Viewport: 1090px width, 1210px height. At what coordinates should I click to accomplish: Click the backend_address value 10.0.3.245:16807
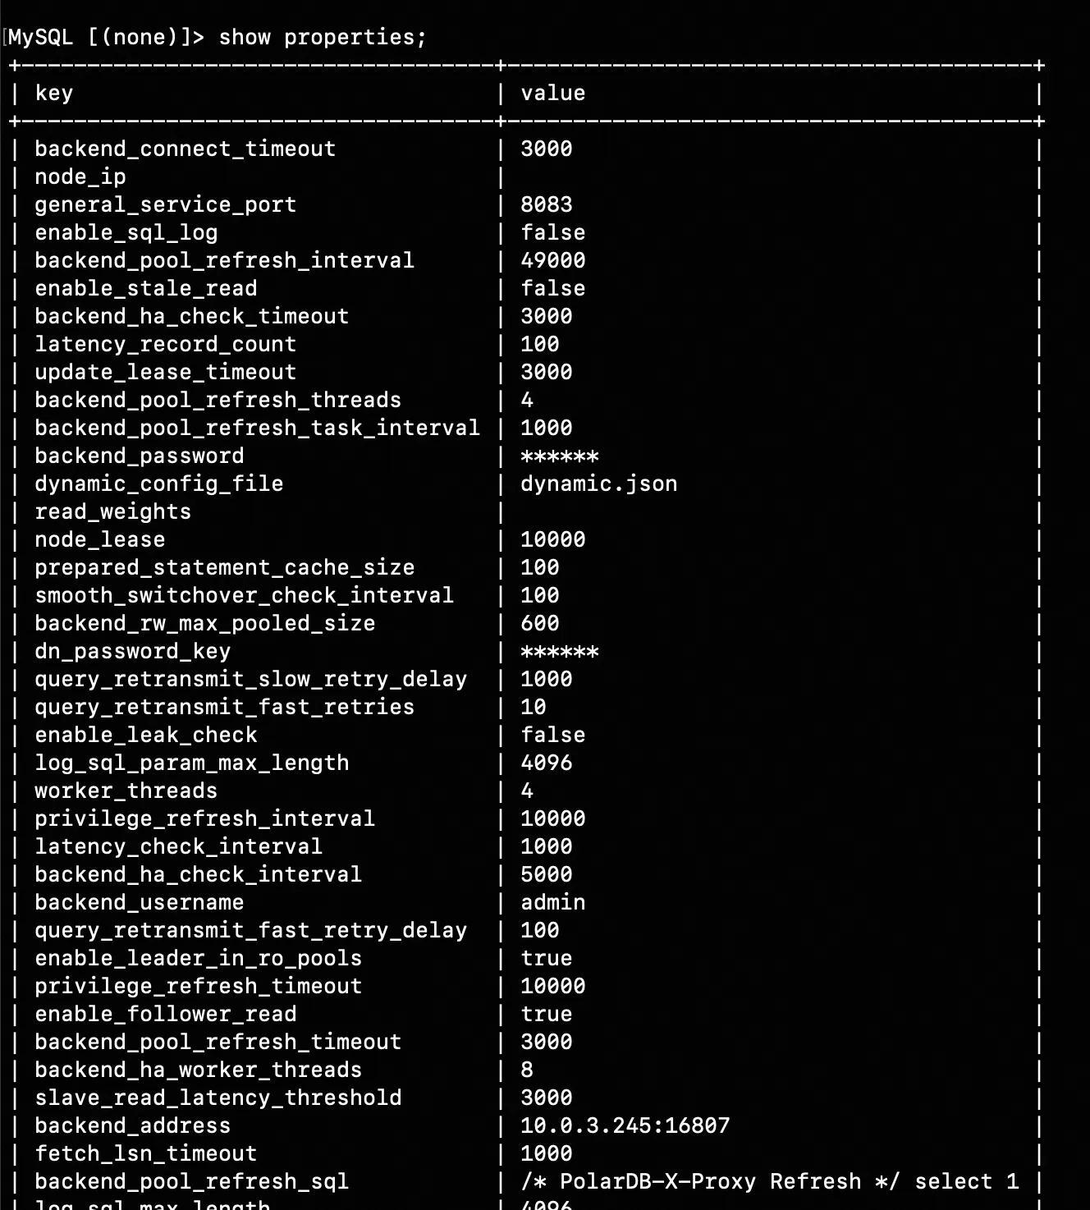[x=625, y=1126]
